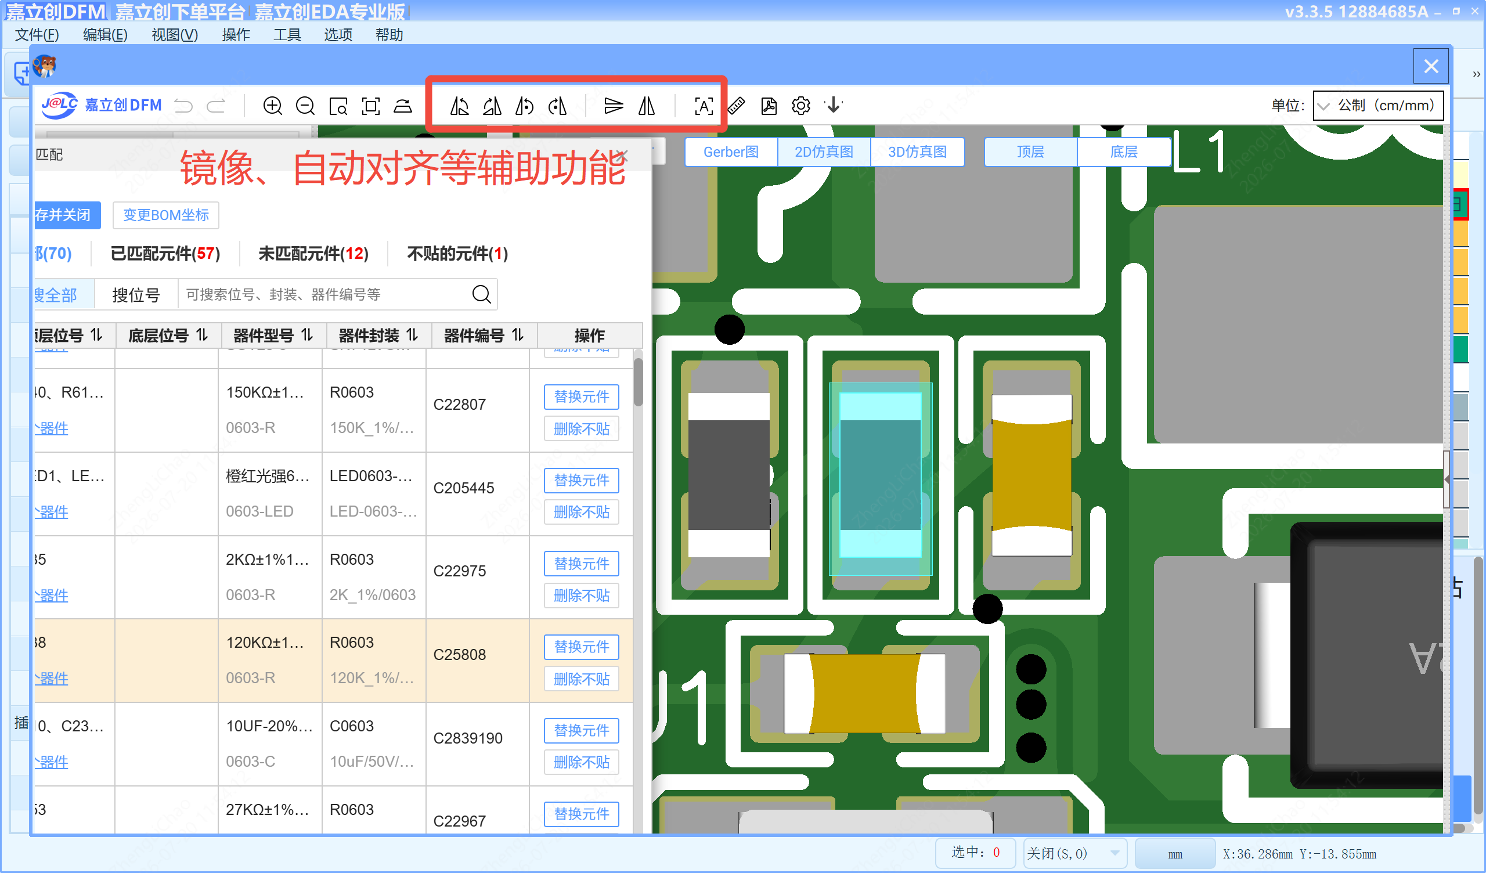The height and width of the screenshot is (873, 1486).
Task: Click the clockwise rotate-around-point icon
Action: [x=558, y=106]
